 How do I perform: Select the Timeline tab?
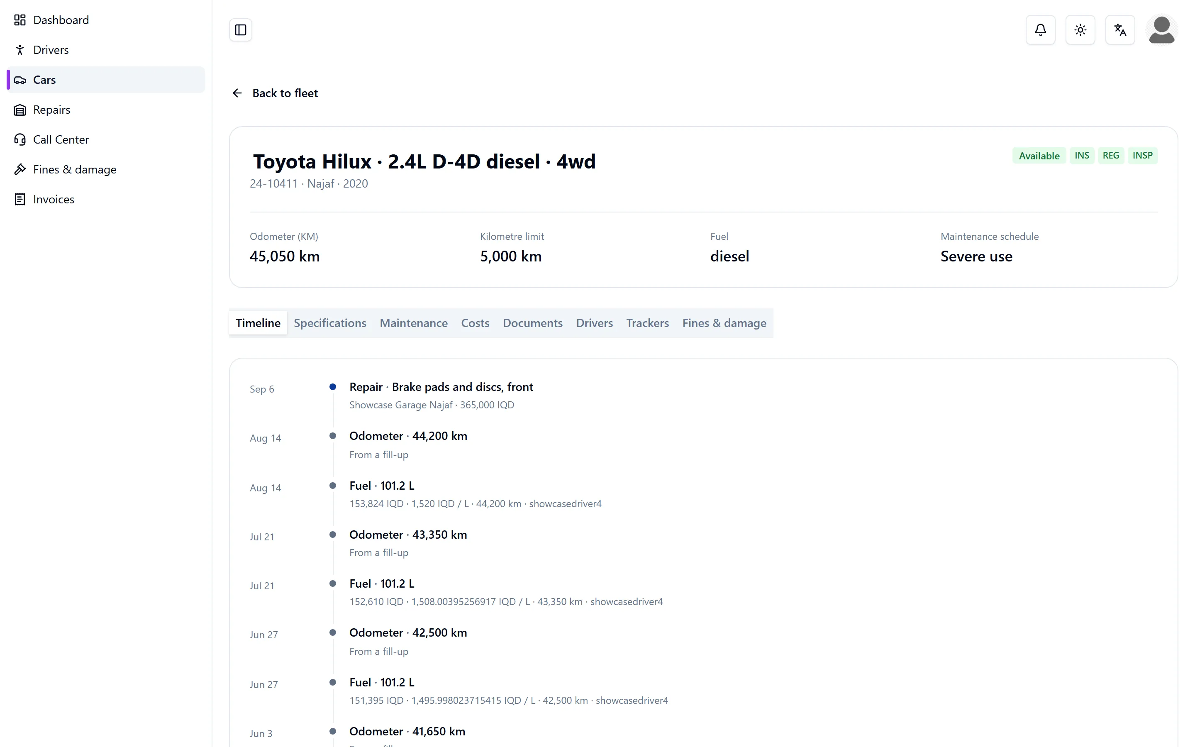point(258,323)
